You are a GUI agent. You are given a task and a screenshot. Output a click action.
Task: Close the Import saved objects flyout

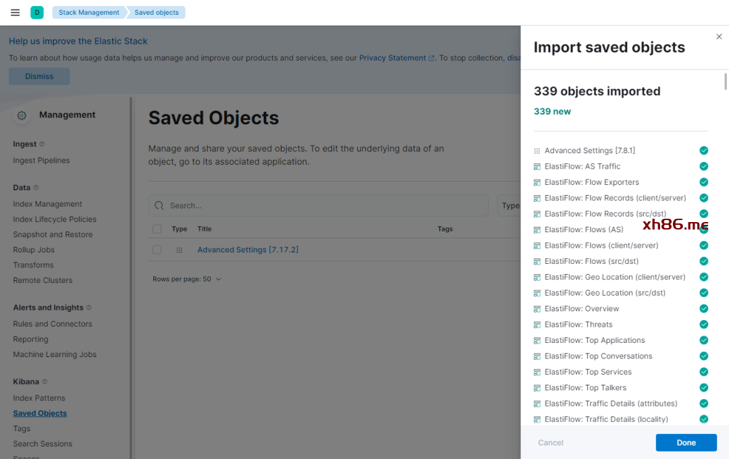(719, 36)
